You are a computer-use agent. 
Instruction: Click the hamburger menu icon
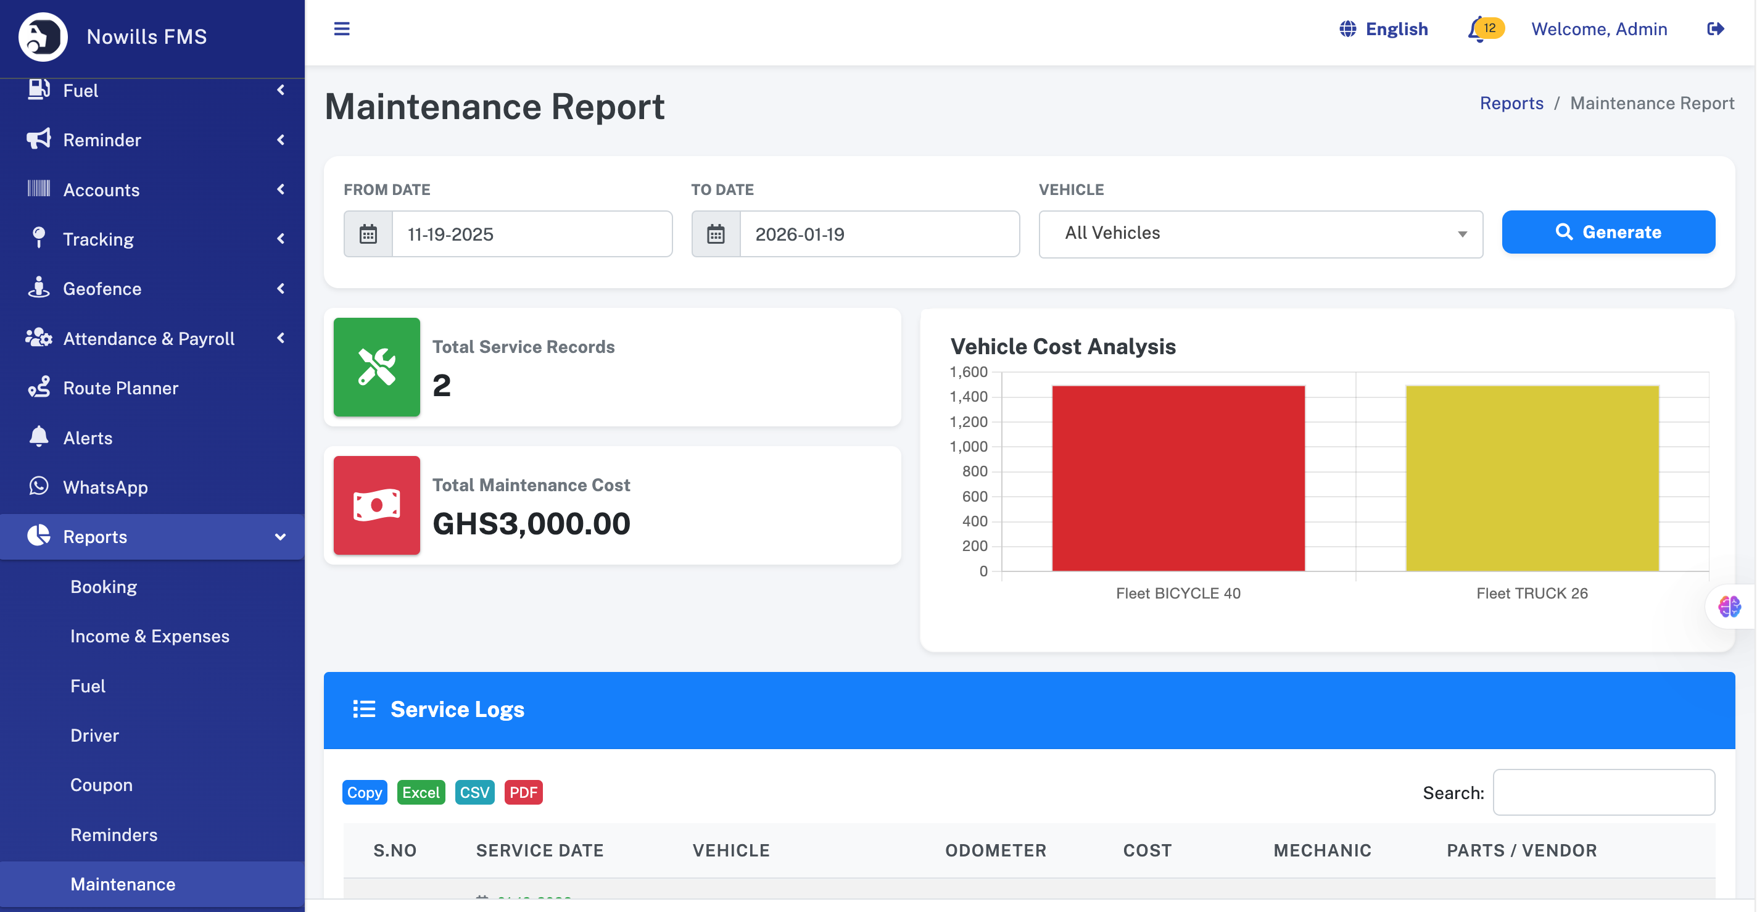342,28
